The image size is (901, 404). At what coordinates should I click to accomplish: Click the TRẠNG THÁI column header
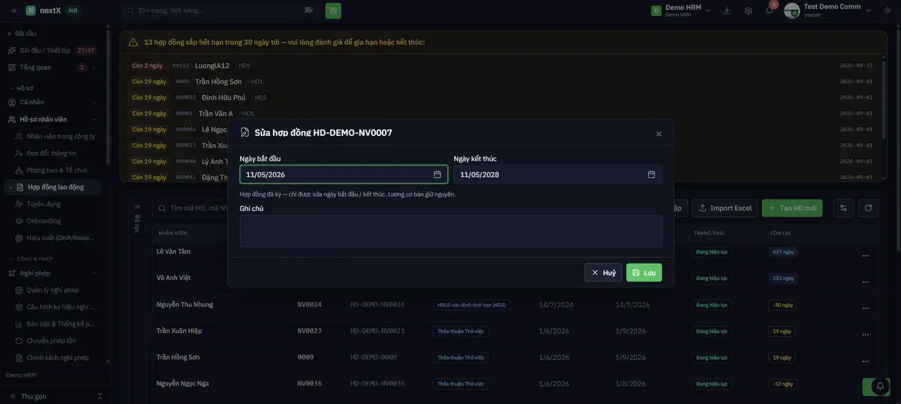coord(709,233)
